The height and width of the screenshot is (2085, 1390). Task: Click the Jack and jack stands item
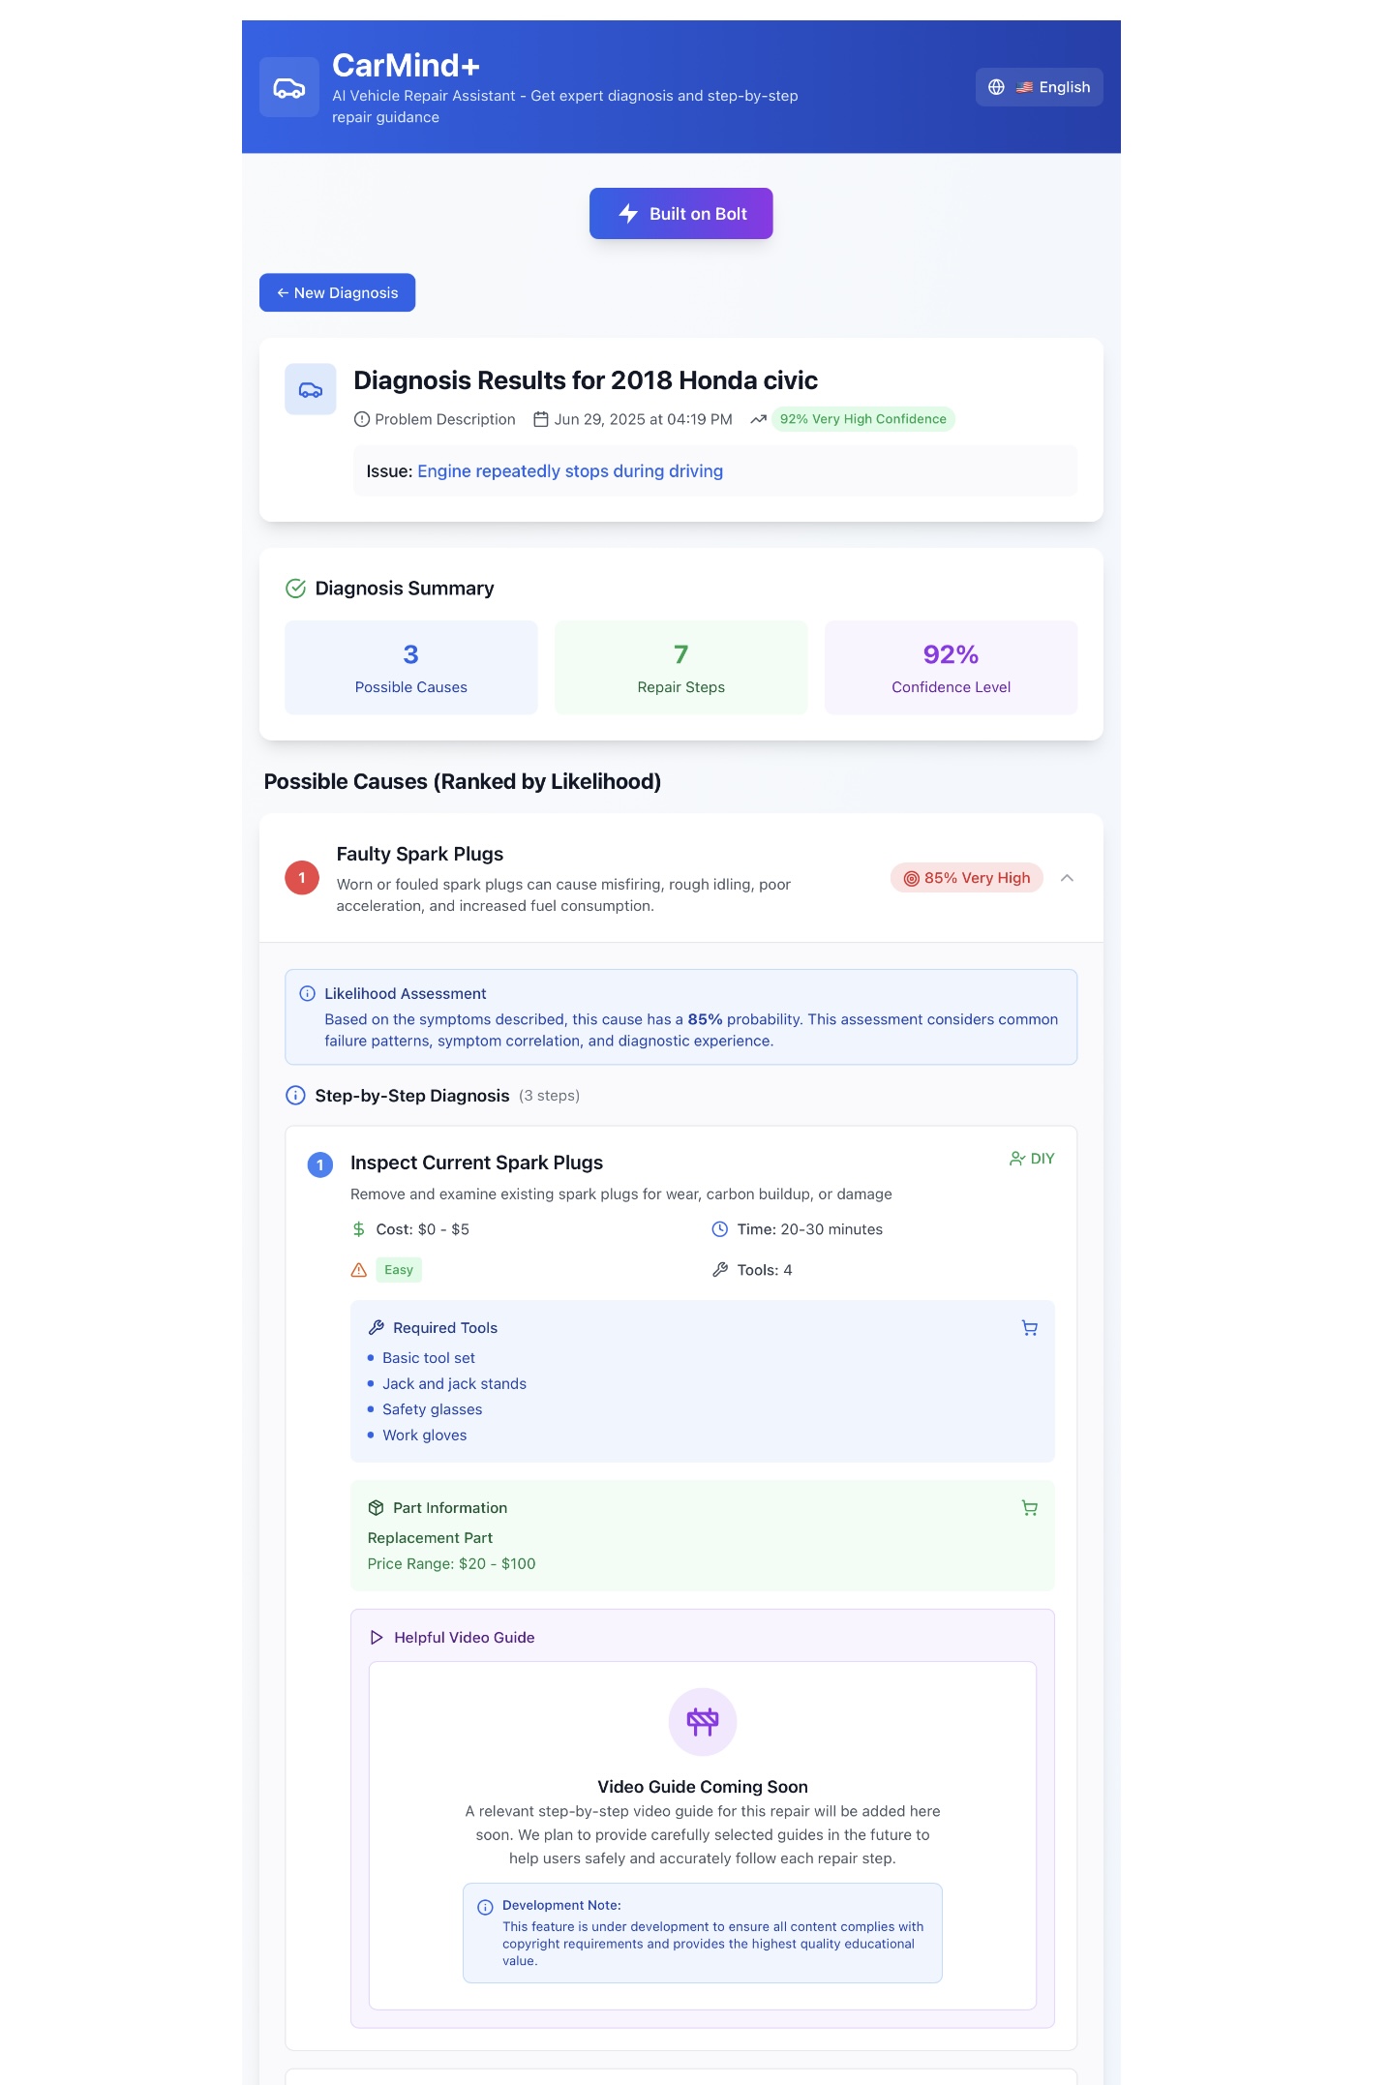click(x=454, y=1384)
